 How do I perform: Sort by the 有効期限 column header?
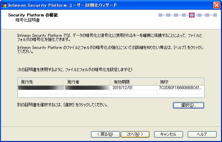point(134,82)
